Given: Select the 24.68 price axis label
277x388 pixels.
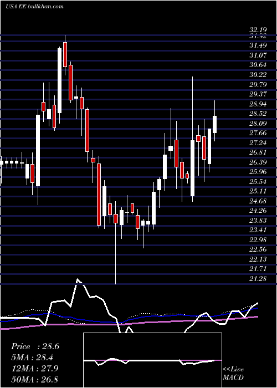Looking at the screenshot, I should (258, 201).
